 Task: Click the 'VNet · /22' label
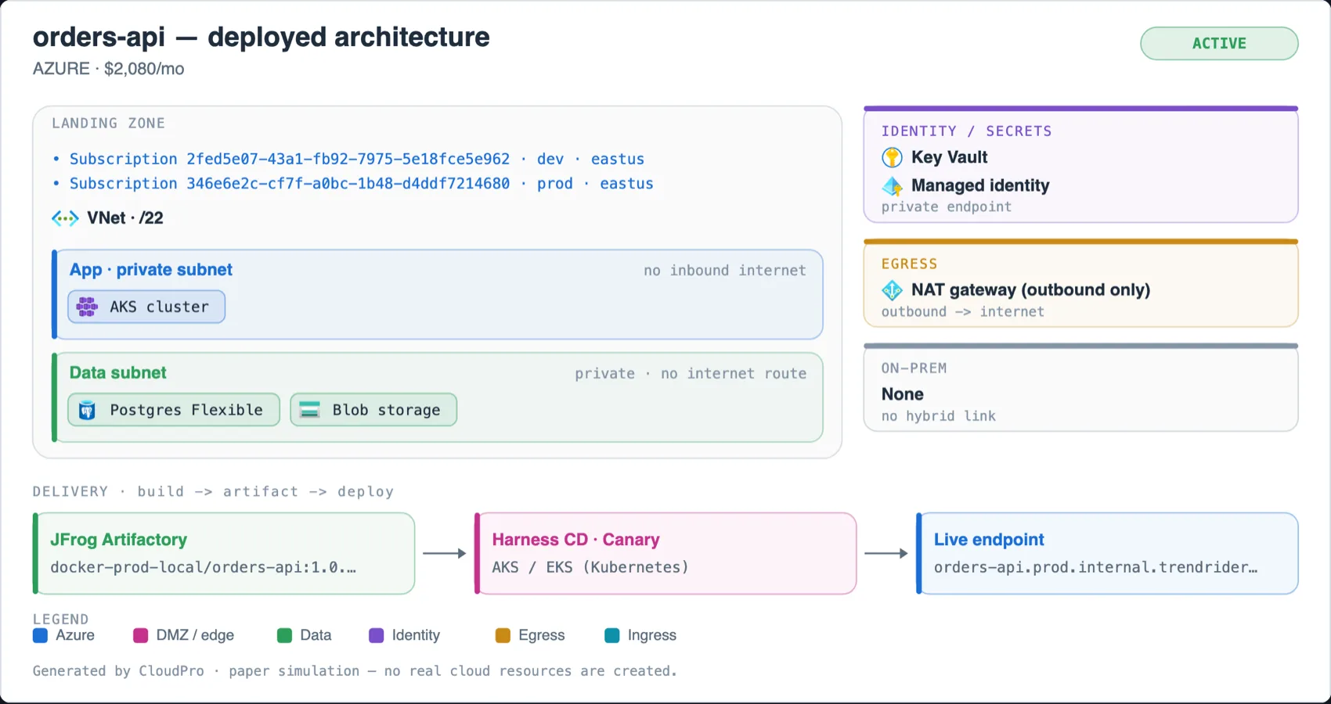pyautogui.click(x=125, y=218)
